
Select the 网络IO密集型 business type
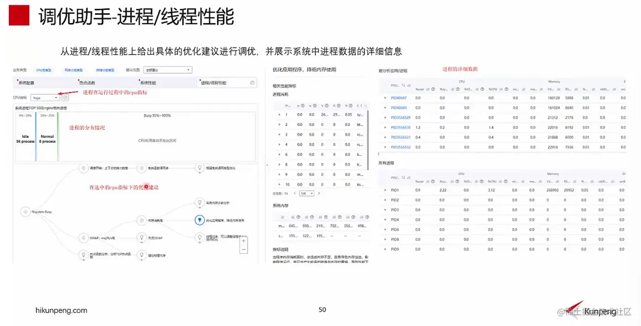point(73,70)
